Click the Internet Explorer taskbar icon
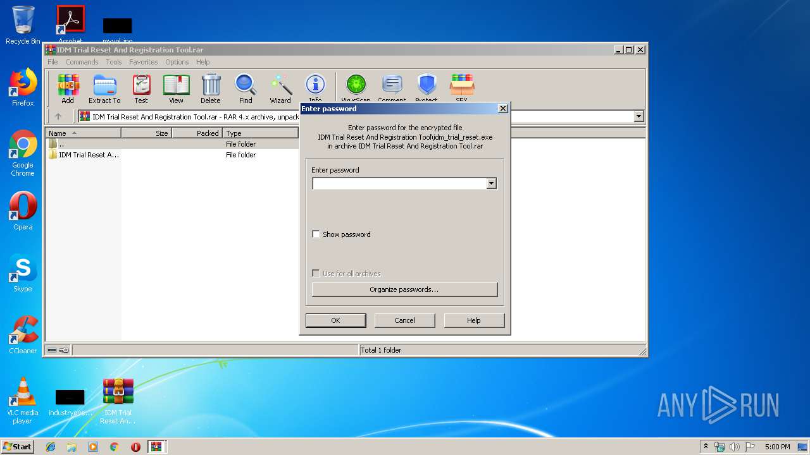 coord(51,447)
